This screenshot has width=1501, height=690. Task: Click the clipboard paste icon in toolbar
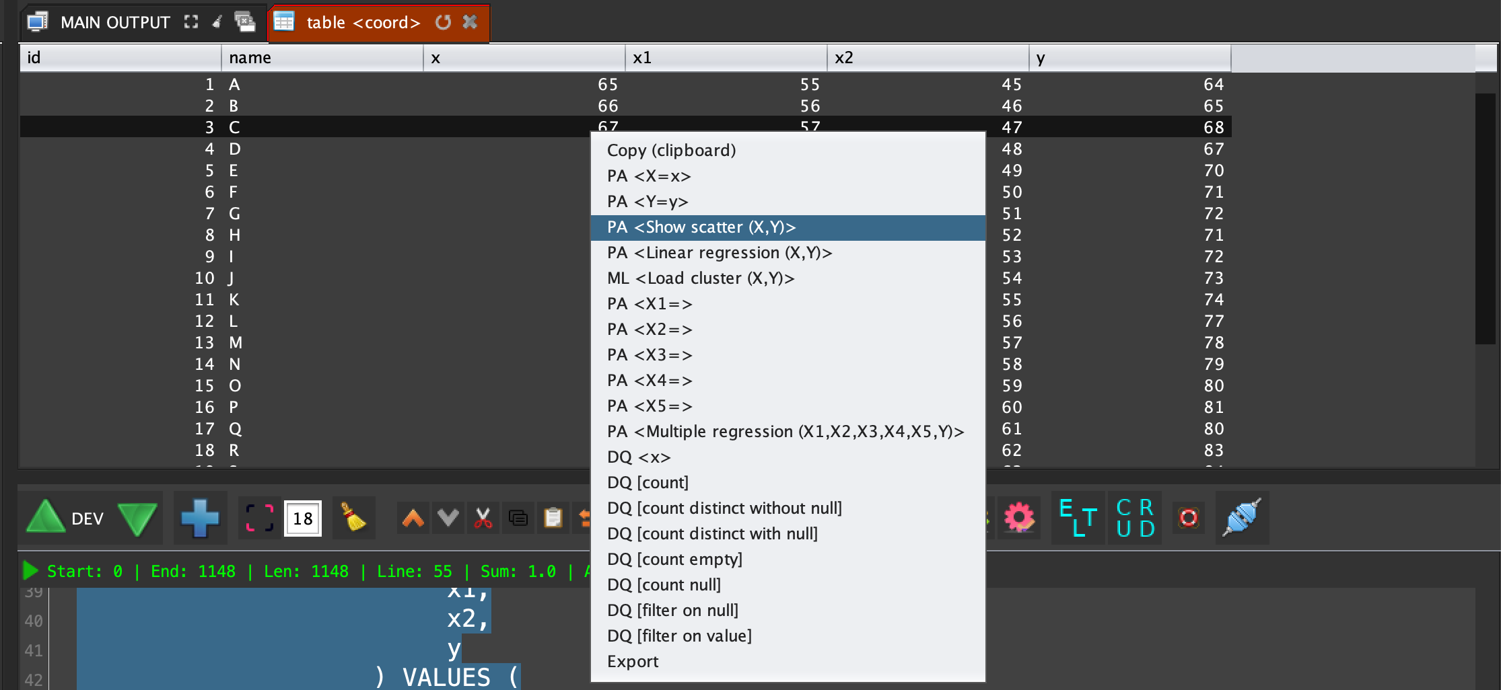pos(553,518)
